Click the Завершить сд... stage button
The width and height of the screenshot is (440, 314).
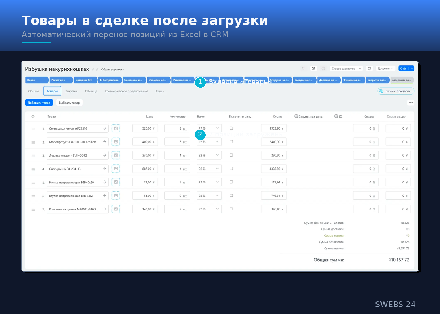point(402,80)
